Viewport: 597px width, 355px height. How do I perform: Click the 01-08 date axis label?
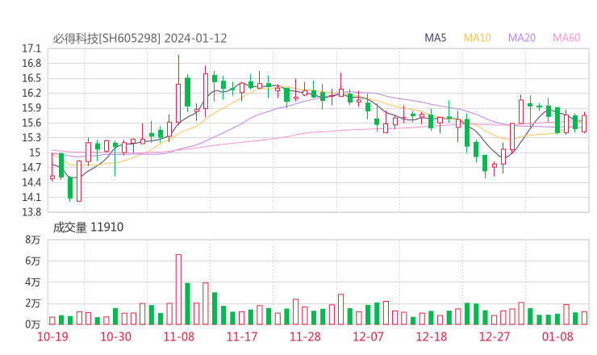(x=557, y=336)
